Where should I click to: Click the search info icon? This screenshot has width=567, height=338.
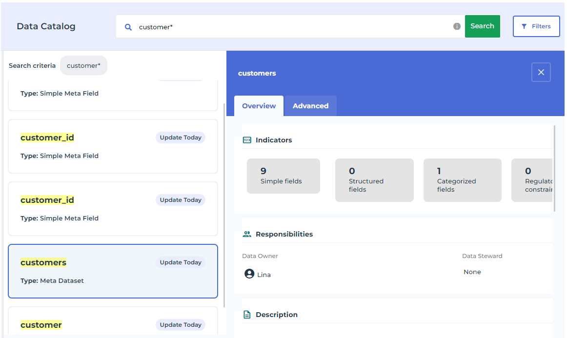457,26
